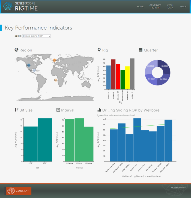Click bar chart icon beside Drilling Sliding ROP
This screenshot has height=198, width=191.
pos(99,110)
